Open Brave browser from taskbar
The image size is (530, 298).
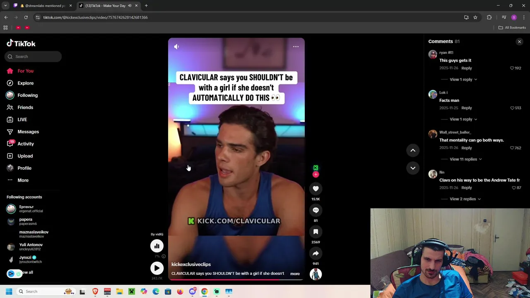[95, 291]
